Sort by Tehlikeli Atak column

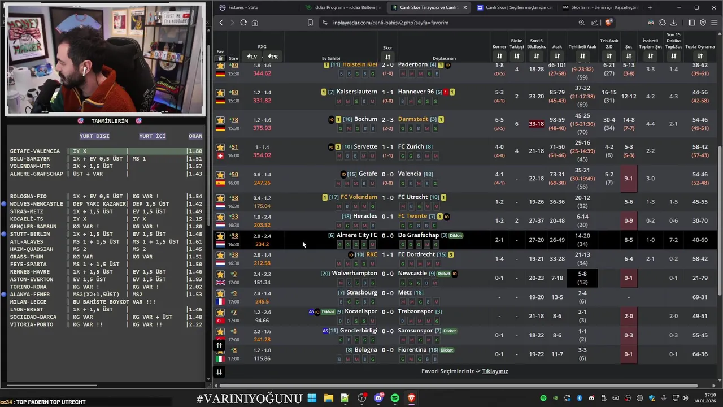[x=582, y=56]
